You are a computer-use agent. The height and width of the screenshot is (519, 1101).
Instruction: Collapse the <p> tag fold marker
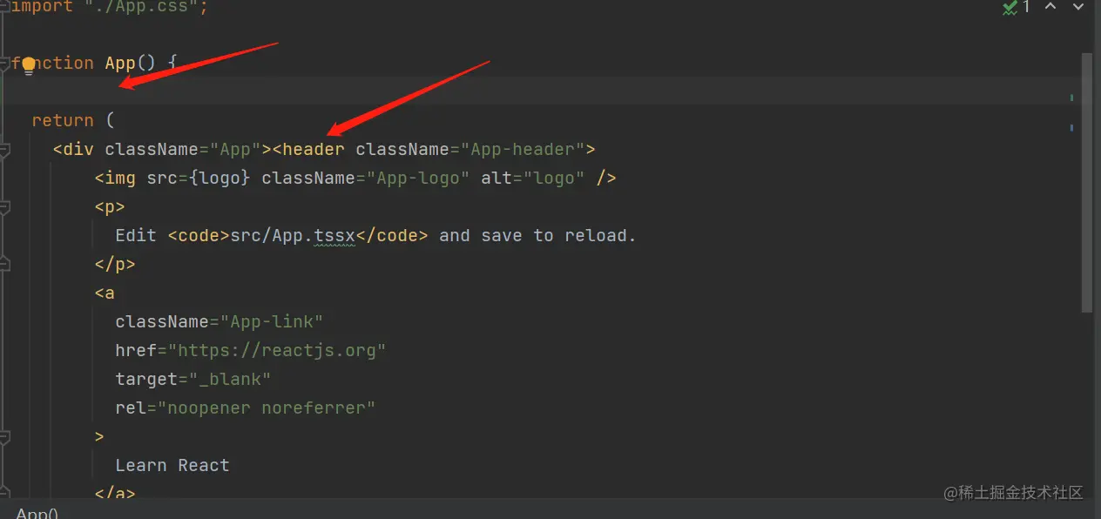3,207
